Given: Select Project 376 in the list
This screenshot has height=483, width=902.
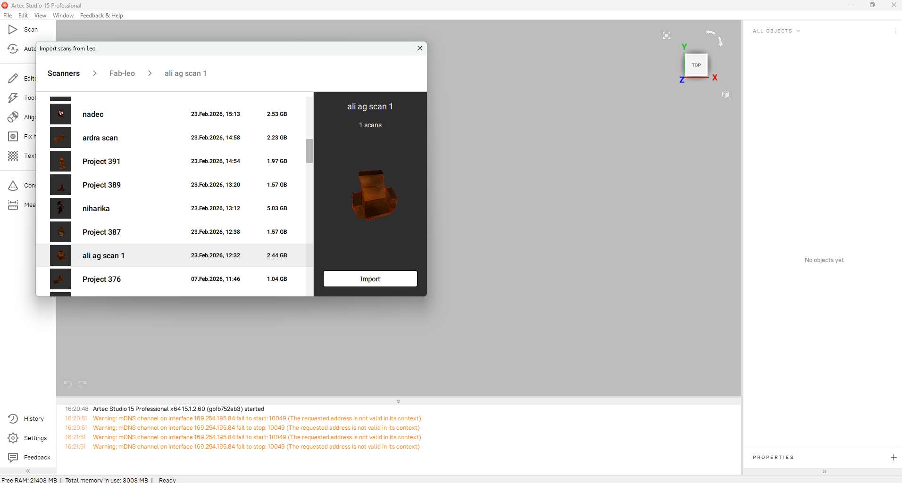Looking at the screenshot, I should pyautogui.click(x=171, y=279).
